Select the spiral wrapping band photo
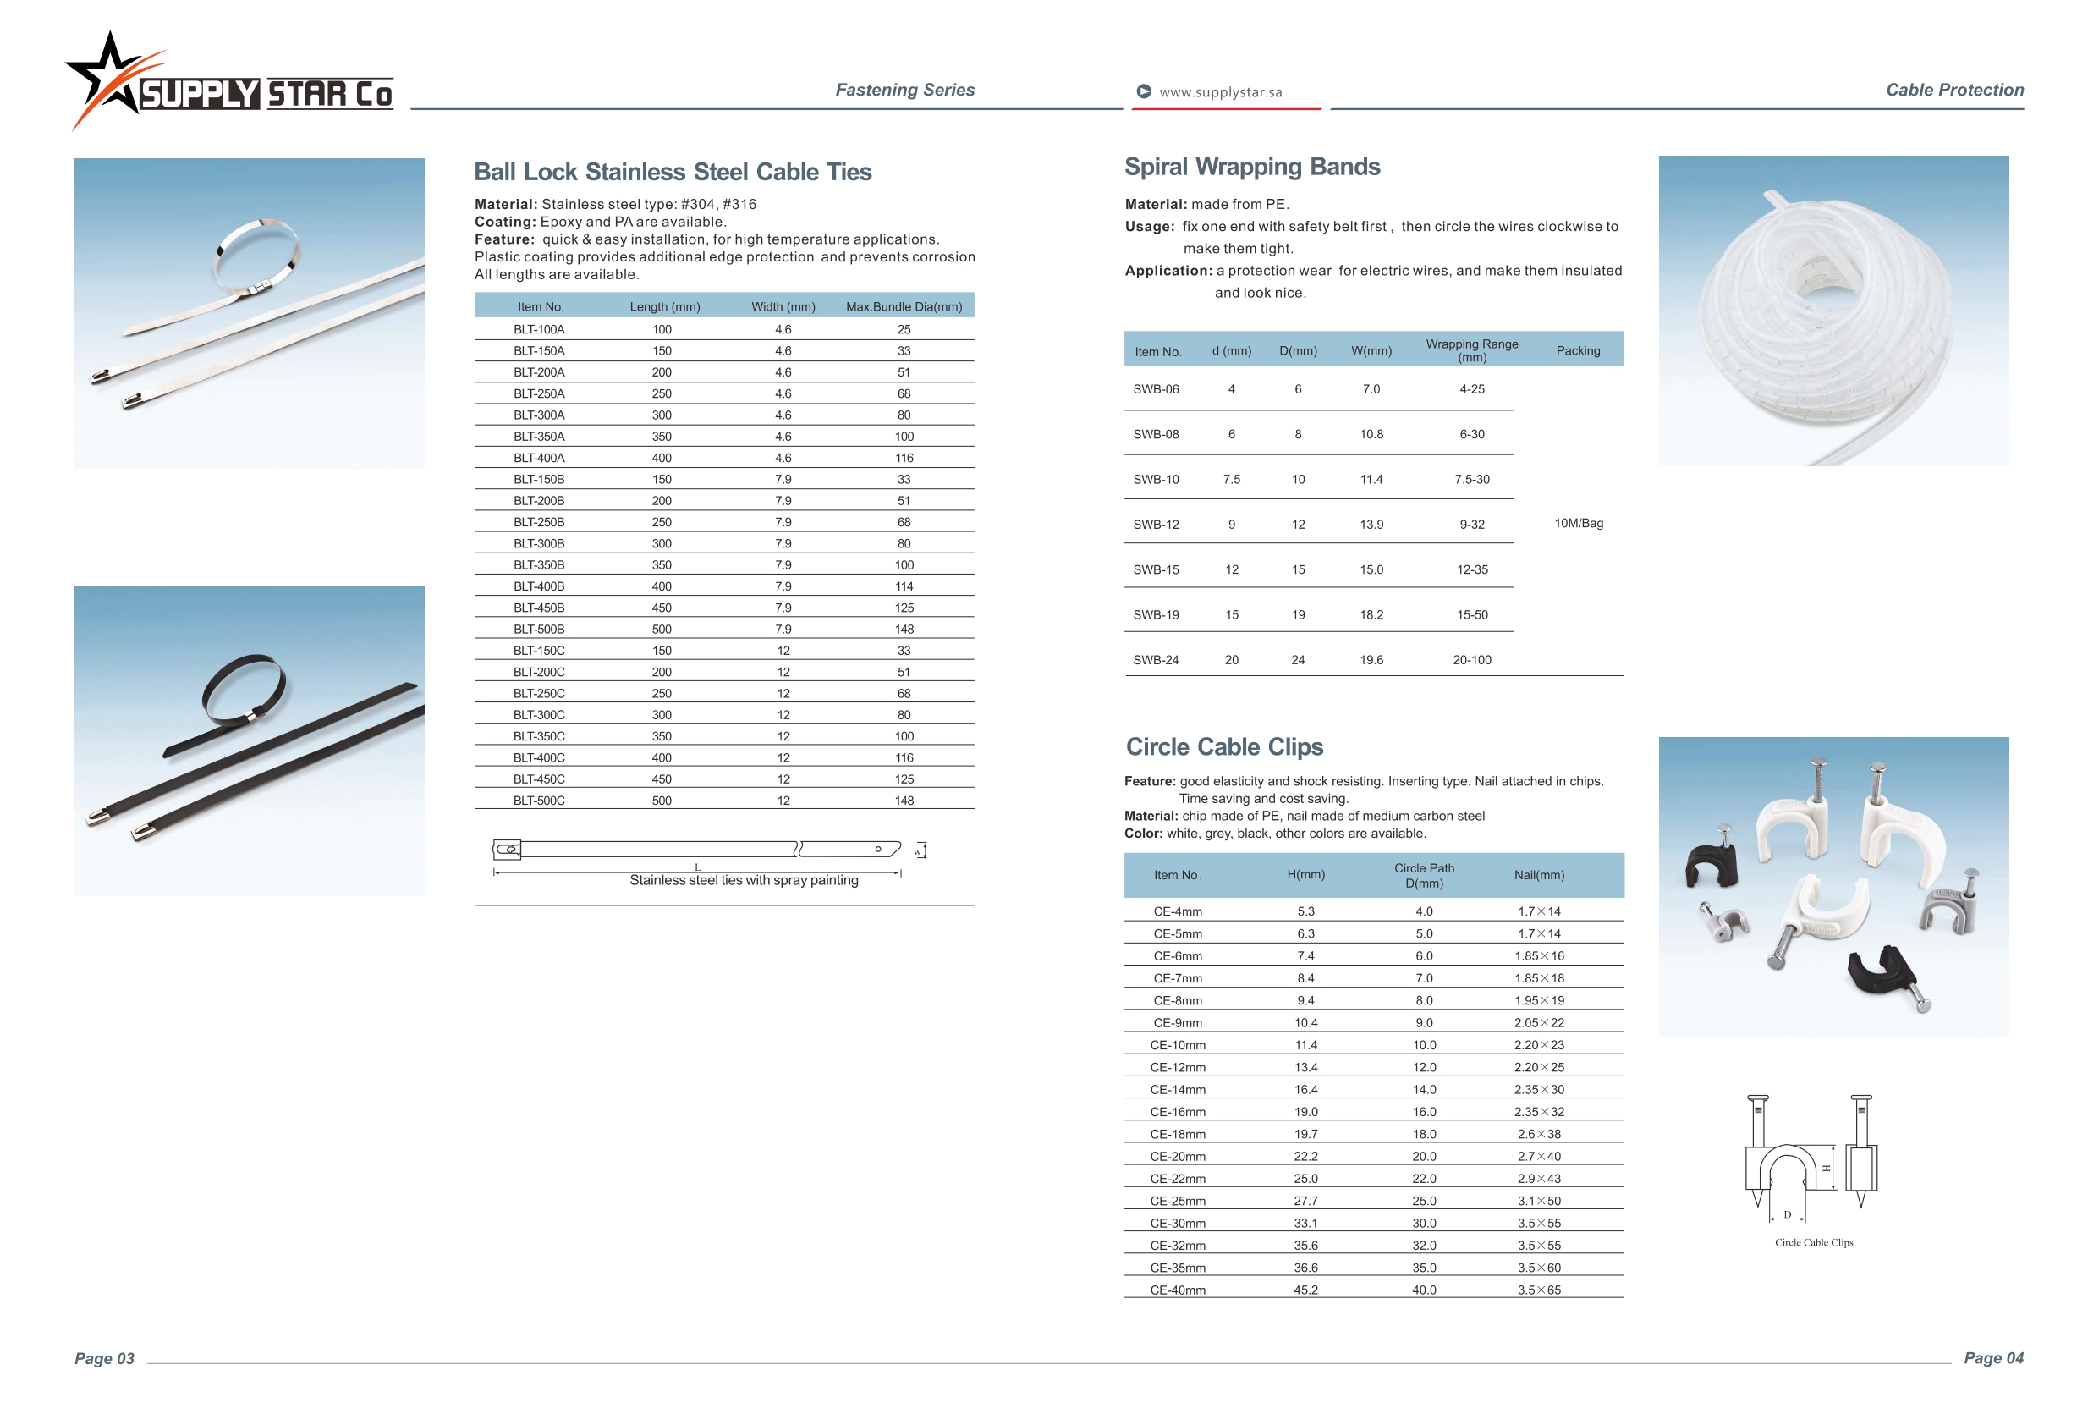 pyautogui.click(x=1833, y=311)
